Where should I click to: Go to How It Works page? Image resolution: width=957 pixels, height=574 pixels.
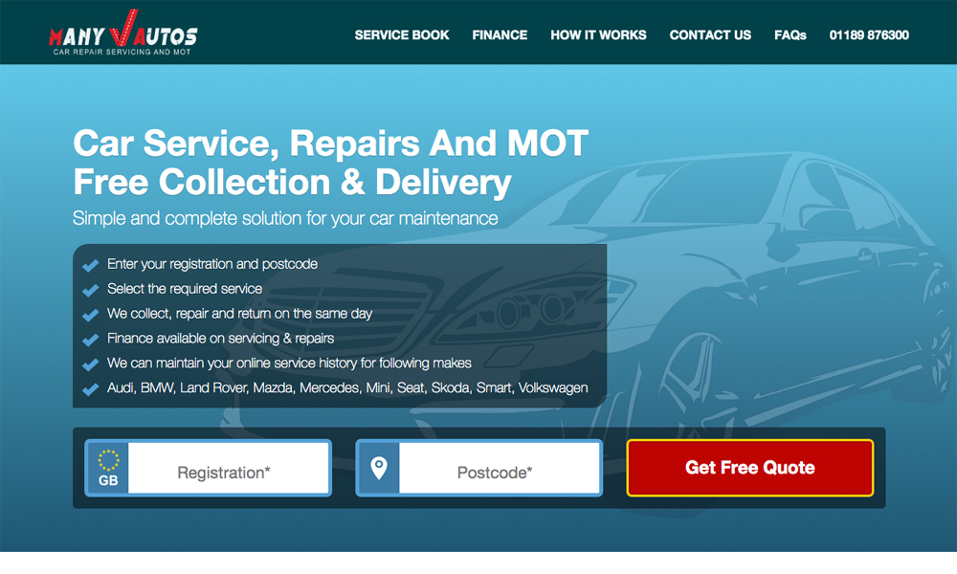pos(598,35)
